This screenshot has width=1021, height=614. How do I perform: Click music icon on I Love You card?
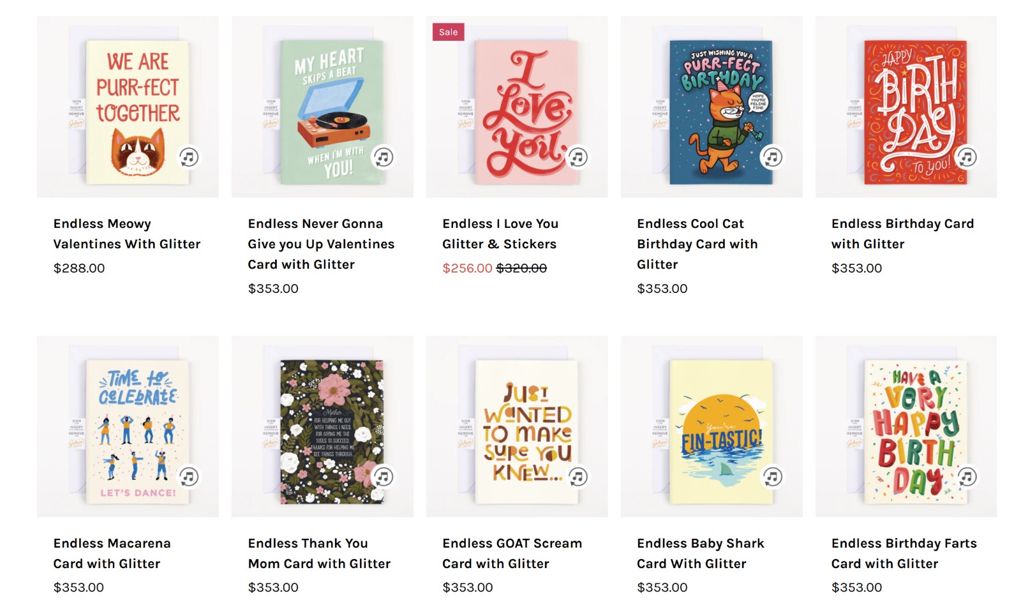578,157
